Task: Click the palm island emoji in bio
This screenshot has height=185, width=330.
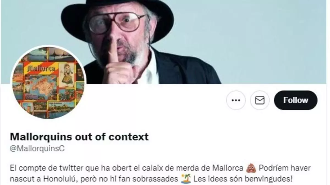Action: [x=186, y=179]
